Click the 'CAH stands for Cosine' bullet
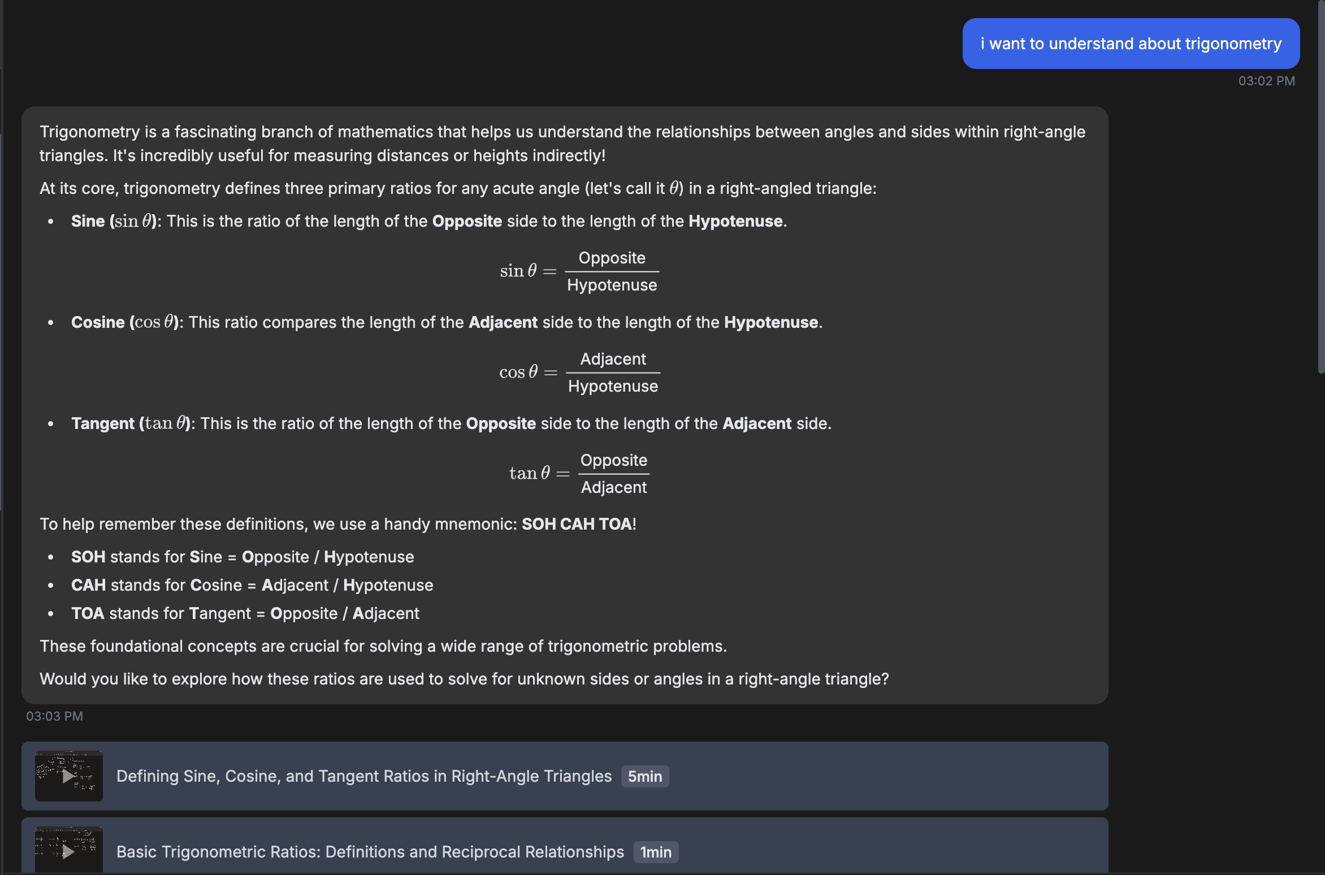Image resolution: width=1325 pixels, height=875 pixels. coord(252,585)
